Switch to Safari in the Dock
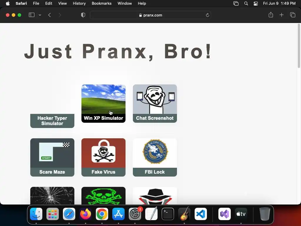Image resolution: width=301 pixels, height=226 pixels. click(69, 214)
